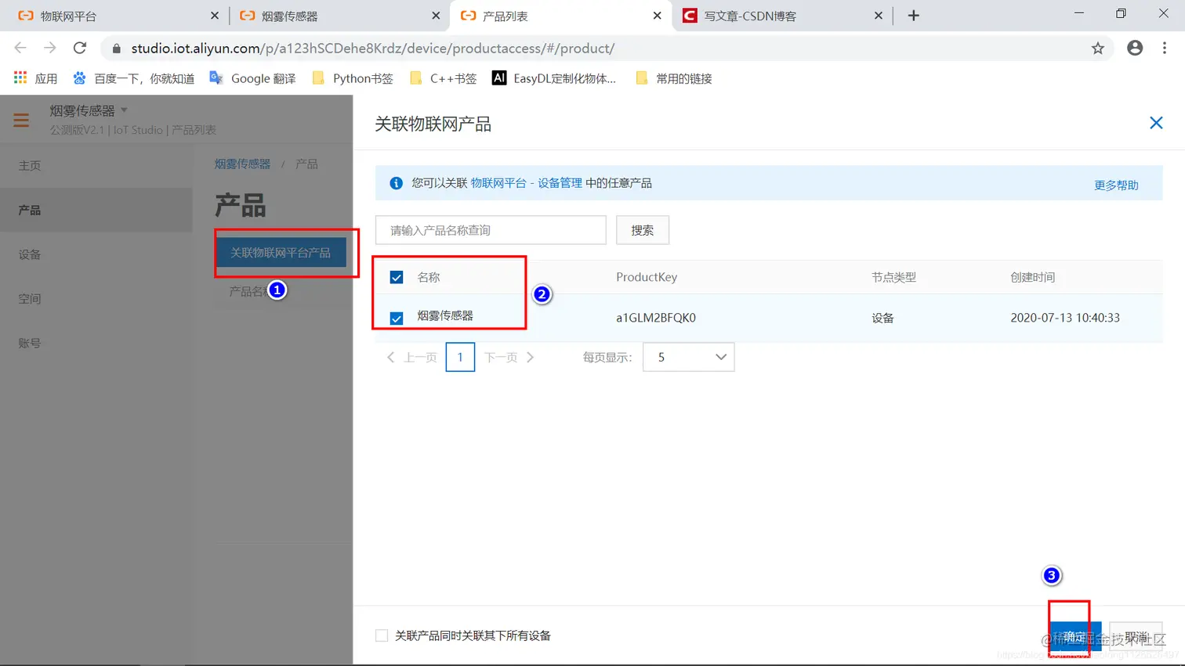
Task: Click the 请输入产品名称查询 search field
Action: pos(491,230)
